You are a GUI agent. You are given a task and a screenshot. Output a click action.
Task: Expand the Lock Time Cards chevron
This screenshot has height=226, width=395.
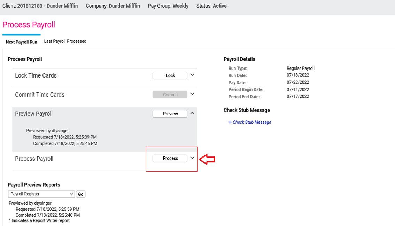point(192,75)
